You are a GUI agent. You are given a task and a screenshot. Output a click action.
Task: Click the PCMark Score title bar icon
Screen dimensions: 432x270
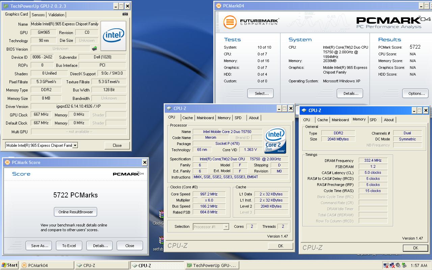pyautogui.click(x=8, y=162)
